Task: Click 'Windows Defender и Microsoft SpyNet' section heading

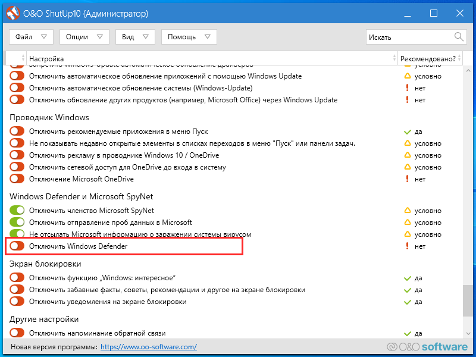Action: tap(82, 196)
